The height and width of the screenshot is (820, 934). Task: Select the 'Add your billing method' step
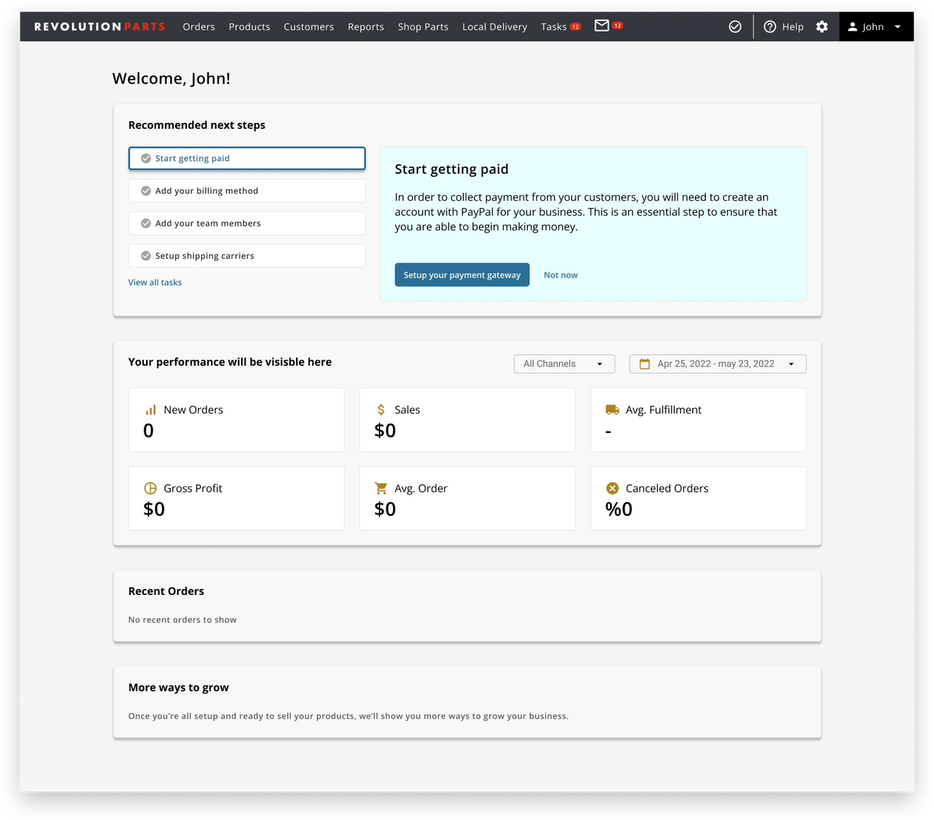tap(247, 191)
